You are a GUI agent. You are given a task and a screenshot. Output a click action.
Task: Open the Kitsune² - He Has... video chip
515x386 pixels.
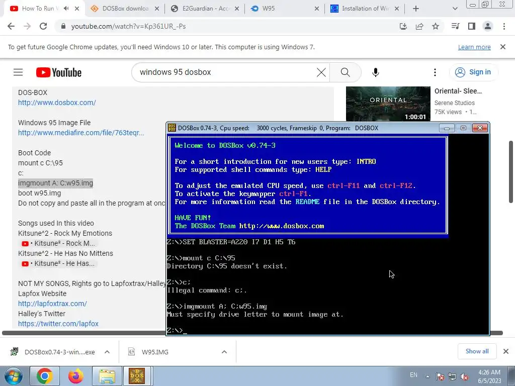click(58, 263)
